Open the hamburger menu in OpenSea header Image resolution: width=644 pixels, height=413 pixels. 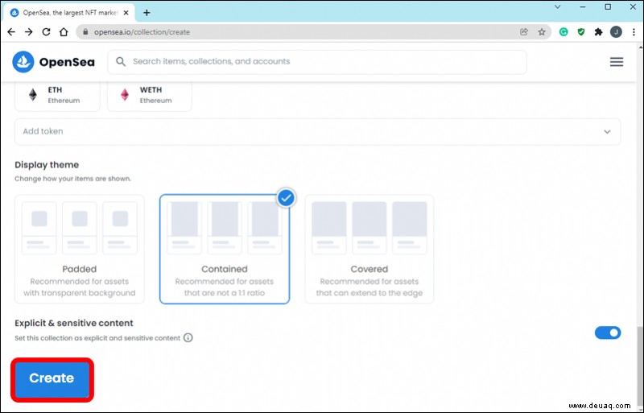[x=616, y=62]
